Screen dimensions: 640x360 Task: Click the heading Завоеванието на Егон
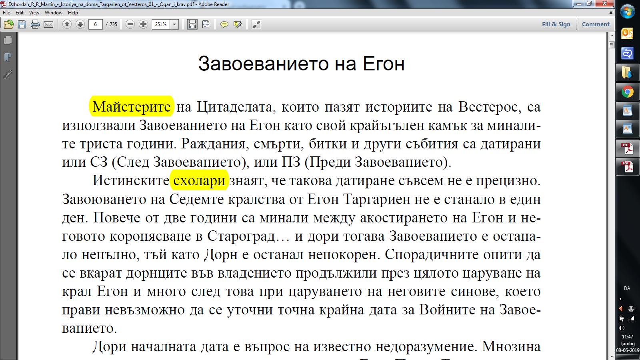[301, 64]
